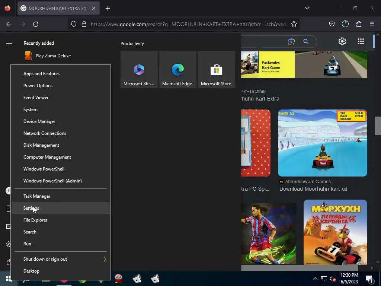Viewport: 381px width, 286px height.
Task: Reload the Google search page
Action: coord(36,24)
